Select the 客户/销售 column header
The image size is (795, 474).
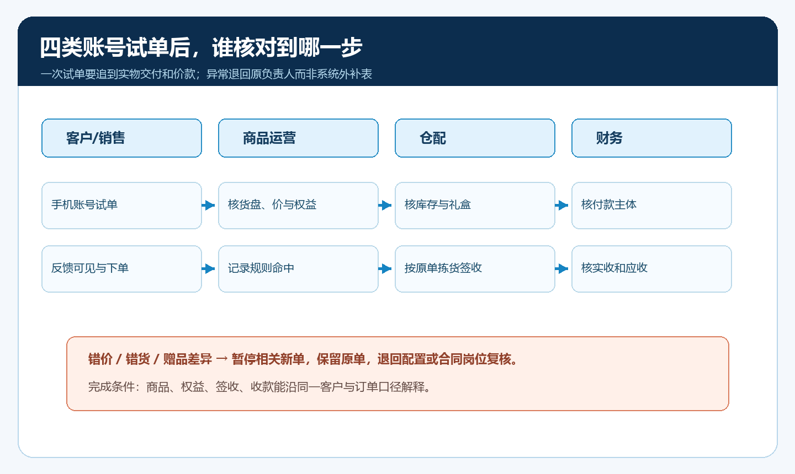tap(121, 138)
